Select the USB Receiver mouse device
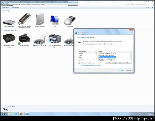Image resolution: width=155 pixels, height=121 pixels. click(70, 21)
